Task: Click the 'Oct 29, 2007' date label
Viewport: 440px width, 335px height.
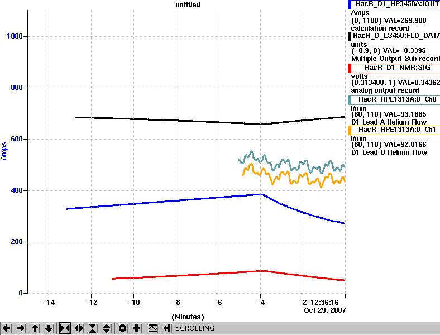Action: [x=324, y=310]
